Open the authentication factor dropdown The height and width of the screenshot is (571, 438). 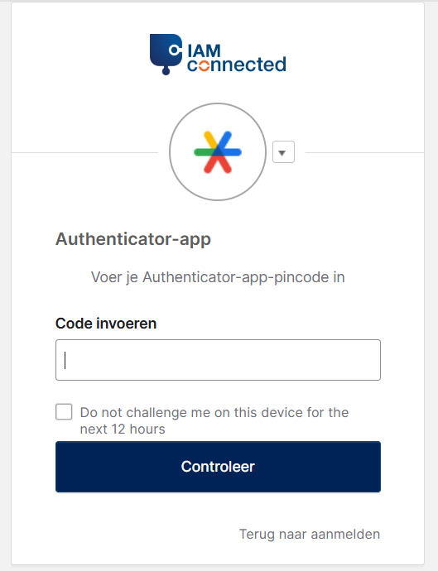pos(283,152)
